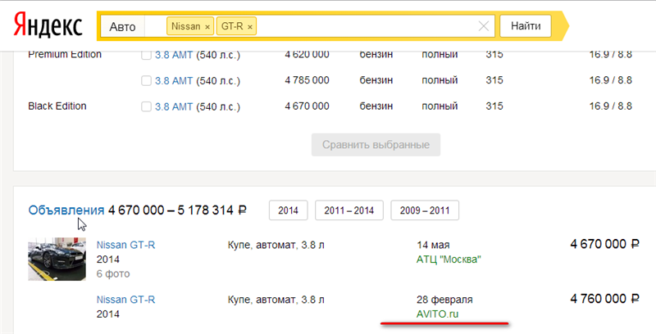Tick the Black Edition trim checkbox

(146, 106)
